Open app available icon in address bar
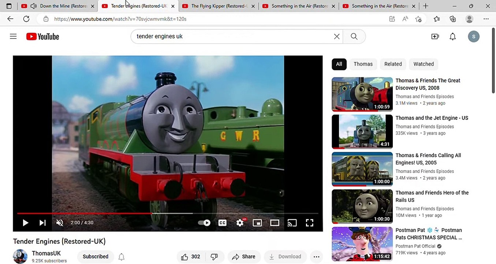 coord(392,19)
